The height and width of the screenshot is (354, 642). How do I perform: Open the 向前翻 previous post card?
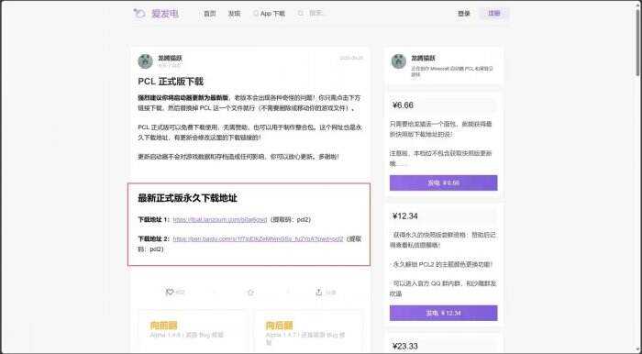(x=193, y=330)
